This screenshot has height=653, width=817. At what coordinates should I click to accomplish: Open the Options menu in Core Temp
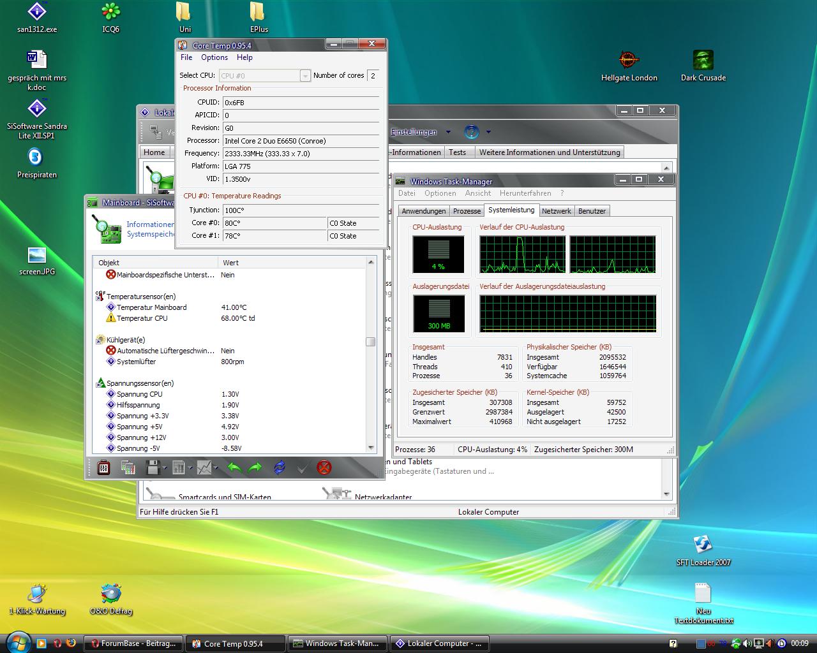point(214,57)
